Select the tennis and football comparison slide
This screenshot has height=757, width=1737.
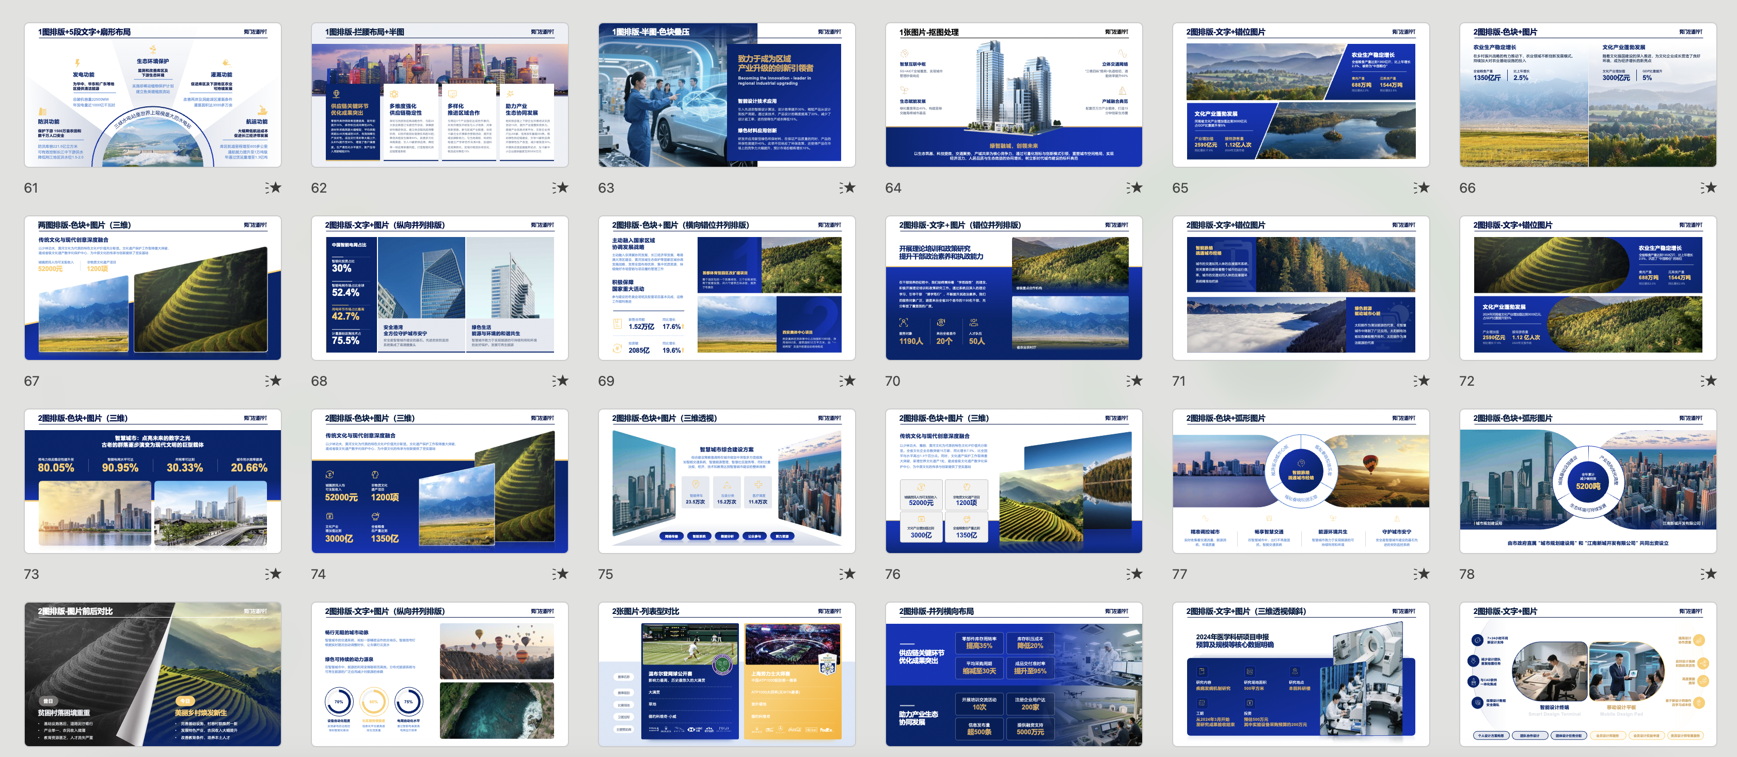coord(726,674)
